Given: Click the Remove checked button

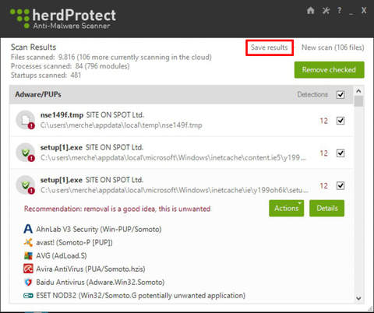Looking at the screenshot, I should [x=329, y=70].
